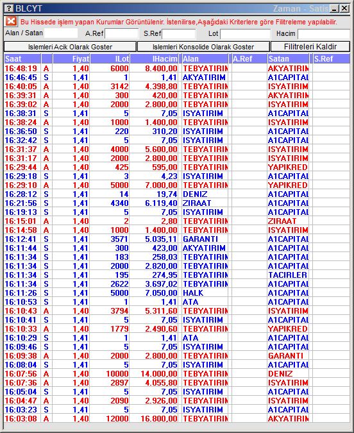354x433 pixels.
Task: Focus the Lot filter field
Action: (x=245, y=34)
